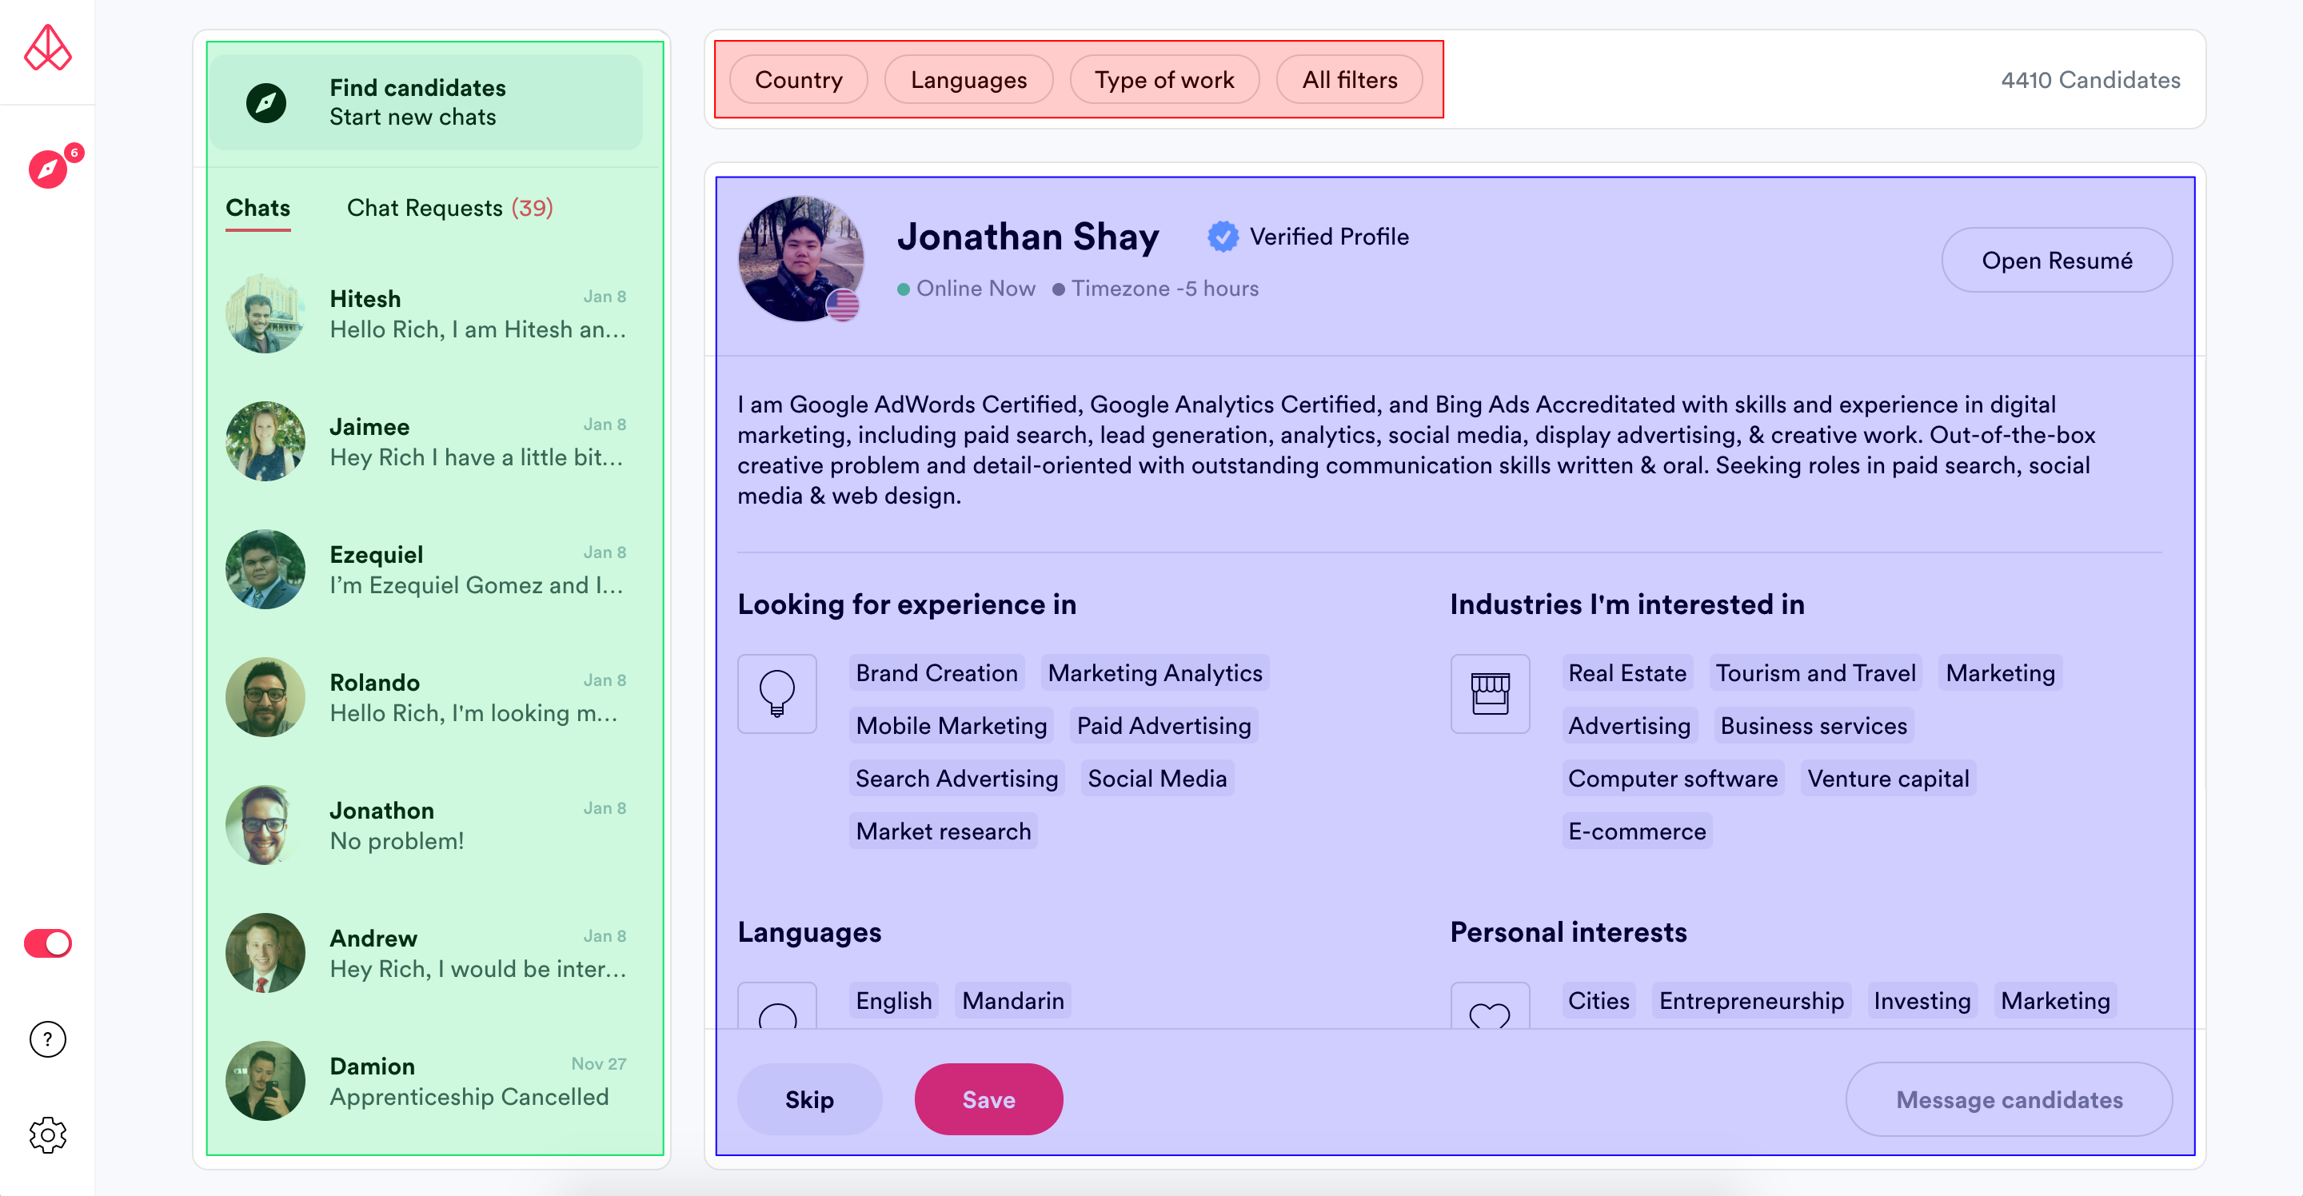2303x1196 pixels.
Task: Open the Country filter dropdown
Action: pyautogui.click(x=797, y=80)
